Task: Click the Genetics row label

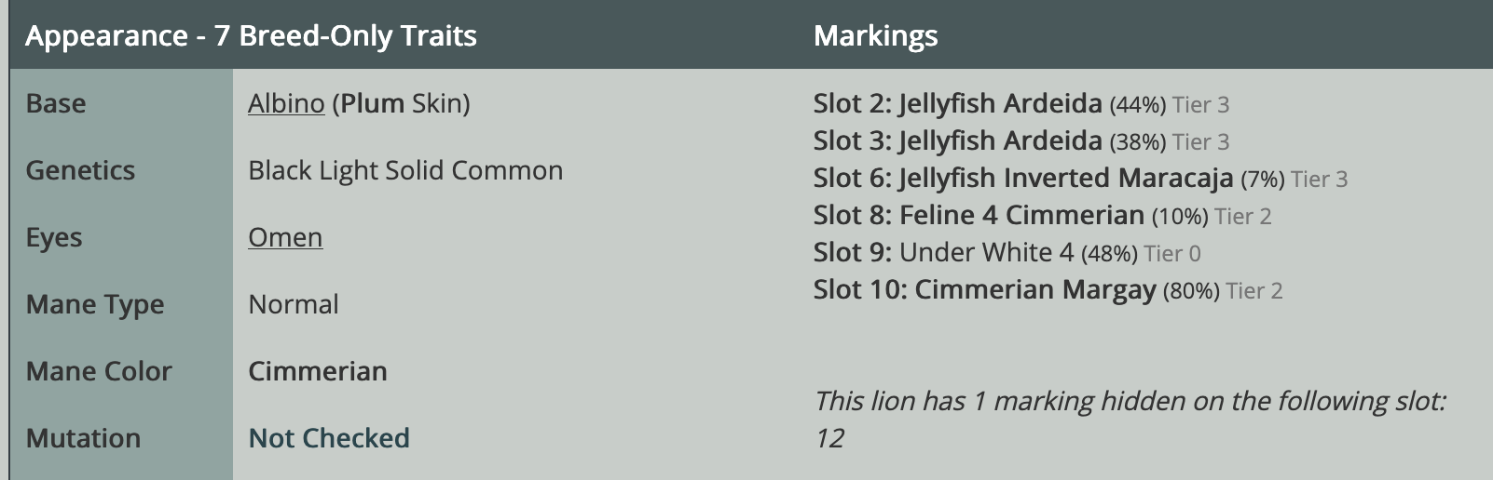Action: 80,170
